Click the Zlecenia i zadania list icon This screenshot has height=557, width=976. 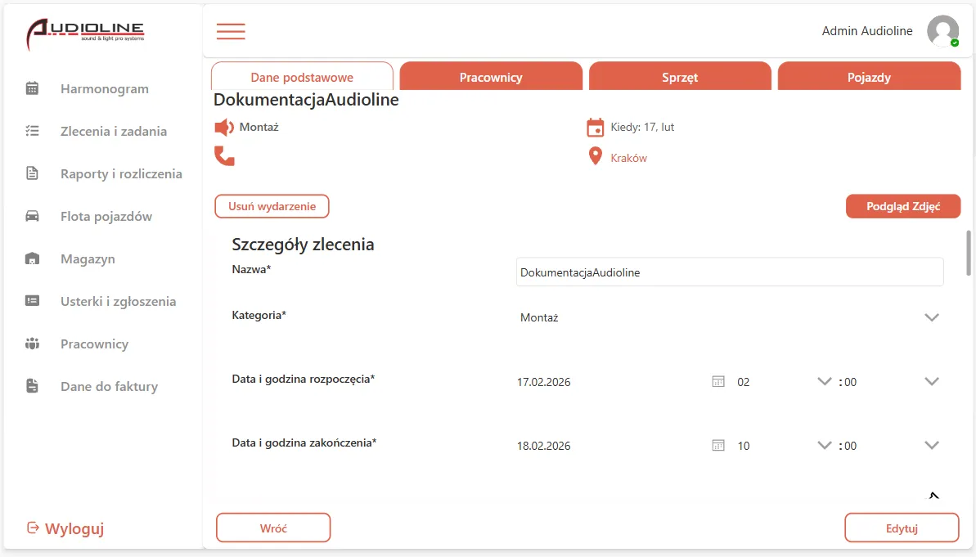point(33,131)
